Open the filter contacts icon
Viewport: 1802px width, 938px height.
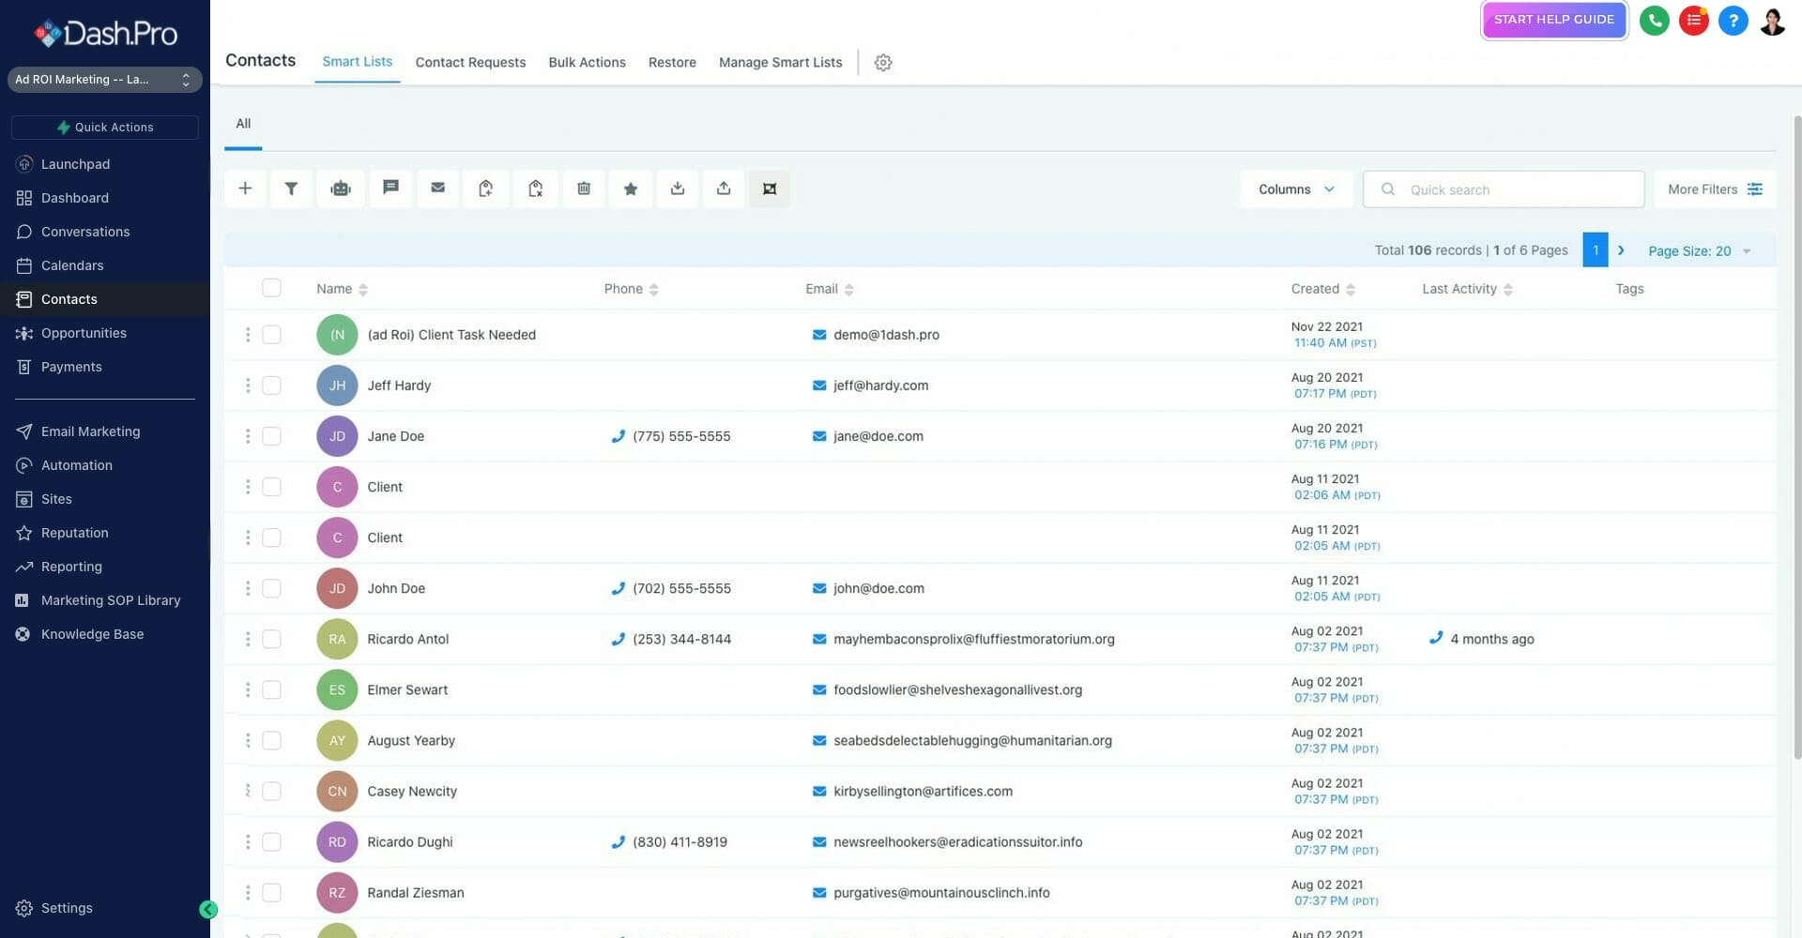pyautogui.click(x=291, y=189)
